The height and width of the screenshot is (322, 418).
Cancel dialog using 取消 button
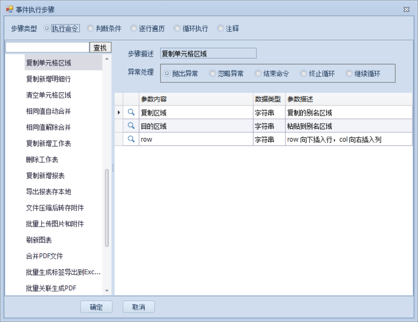click(x=138, y=307)
